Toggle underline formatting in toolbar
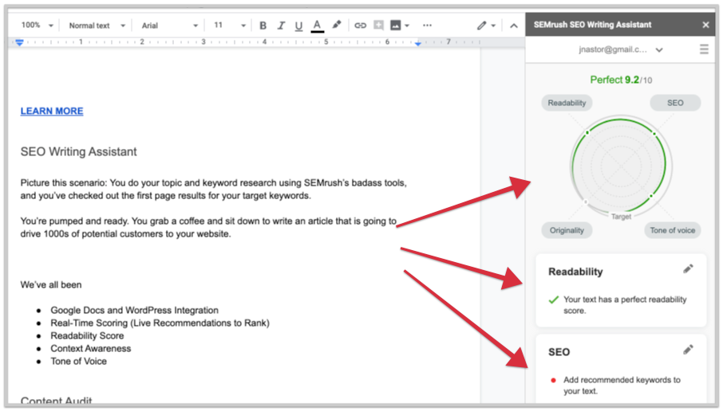 click(x=298, y=25)
